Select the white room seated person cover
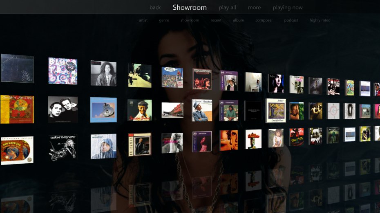 click(253, 82)
